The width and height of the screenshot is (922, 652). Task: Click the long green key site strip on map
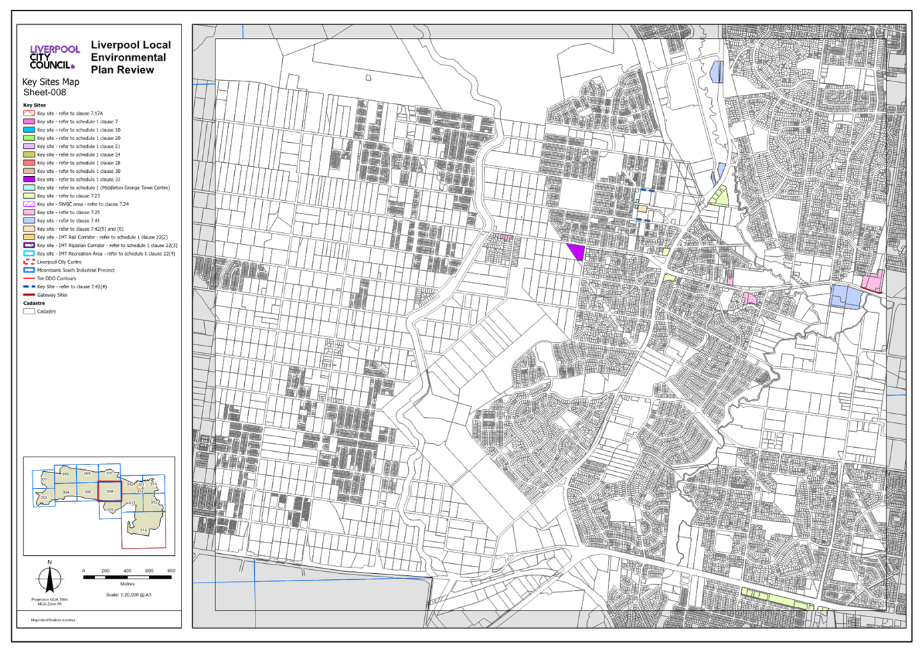point(777,599)
